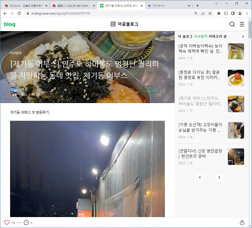252x228 pixels.
Task: Open the Chrome profile avatar
Action: tap(240, 14)
